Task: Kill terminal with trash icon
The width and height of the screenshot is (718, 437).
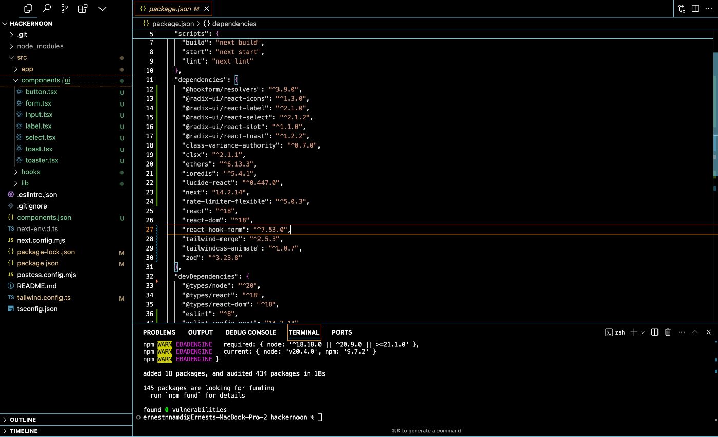Action: click(x=668, y=332)
